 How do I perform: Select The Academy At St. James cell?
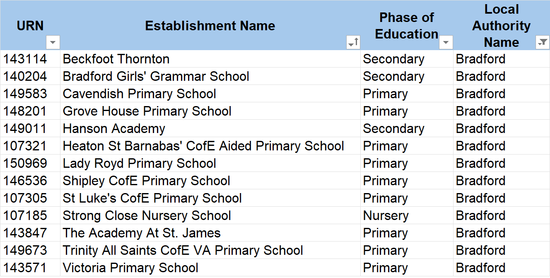click(x=210, y=233)
